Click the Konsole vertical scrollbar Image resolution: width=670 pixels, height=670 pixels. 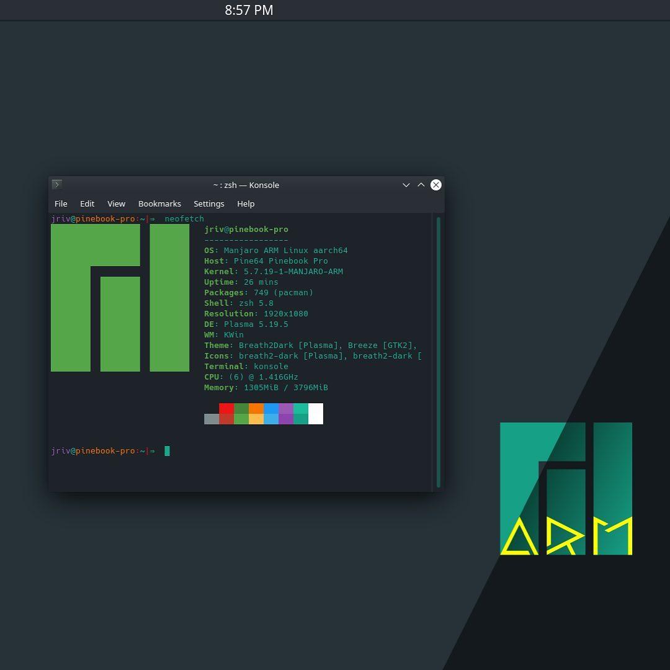click(x=439, y=352)
